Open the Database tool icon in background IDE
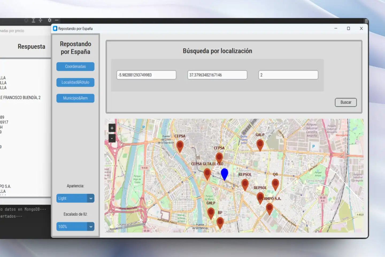Viewport: 385px width, 257px height. pos(366,21)
